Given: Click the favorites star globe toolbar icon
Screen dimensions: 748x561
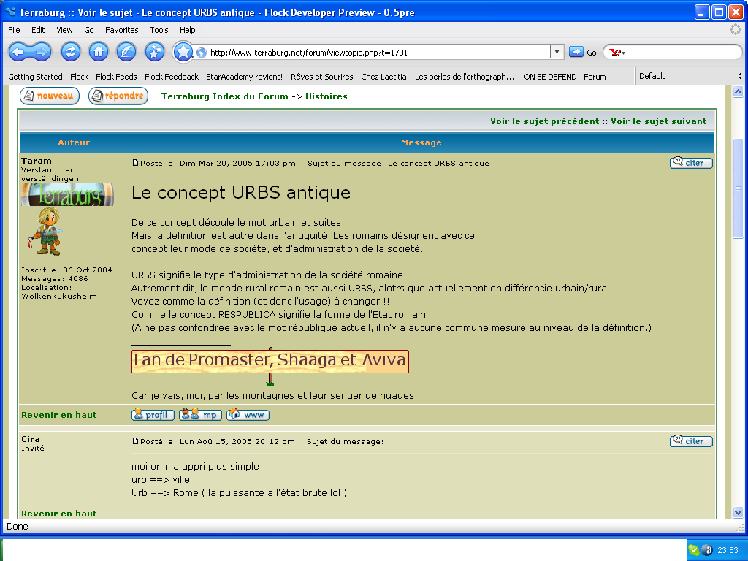Looking at the screenshot, I should (155, 52).
